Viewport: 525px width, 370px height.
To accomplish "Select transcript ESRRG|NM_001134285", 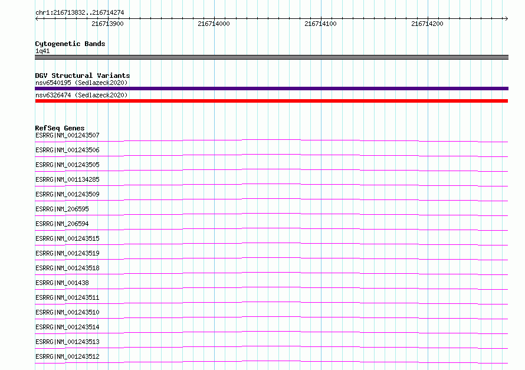I will pos(67,179).
